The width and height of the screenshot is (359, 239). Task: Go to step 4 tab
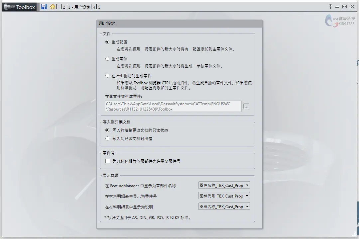(94, 7)
